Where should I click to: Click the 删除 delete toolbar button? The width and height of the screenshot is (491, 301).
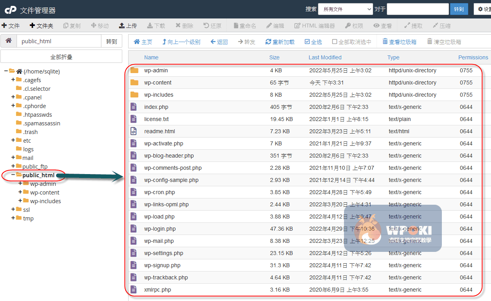click(x=184, y=26)
